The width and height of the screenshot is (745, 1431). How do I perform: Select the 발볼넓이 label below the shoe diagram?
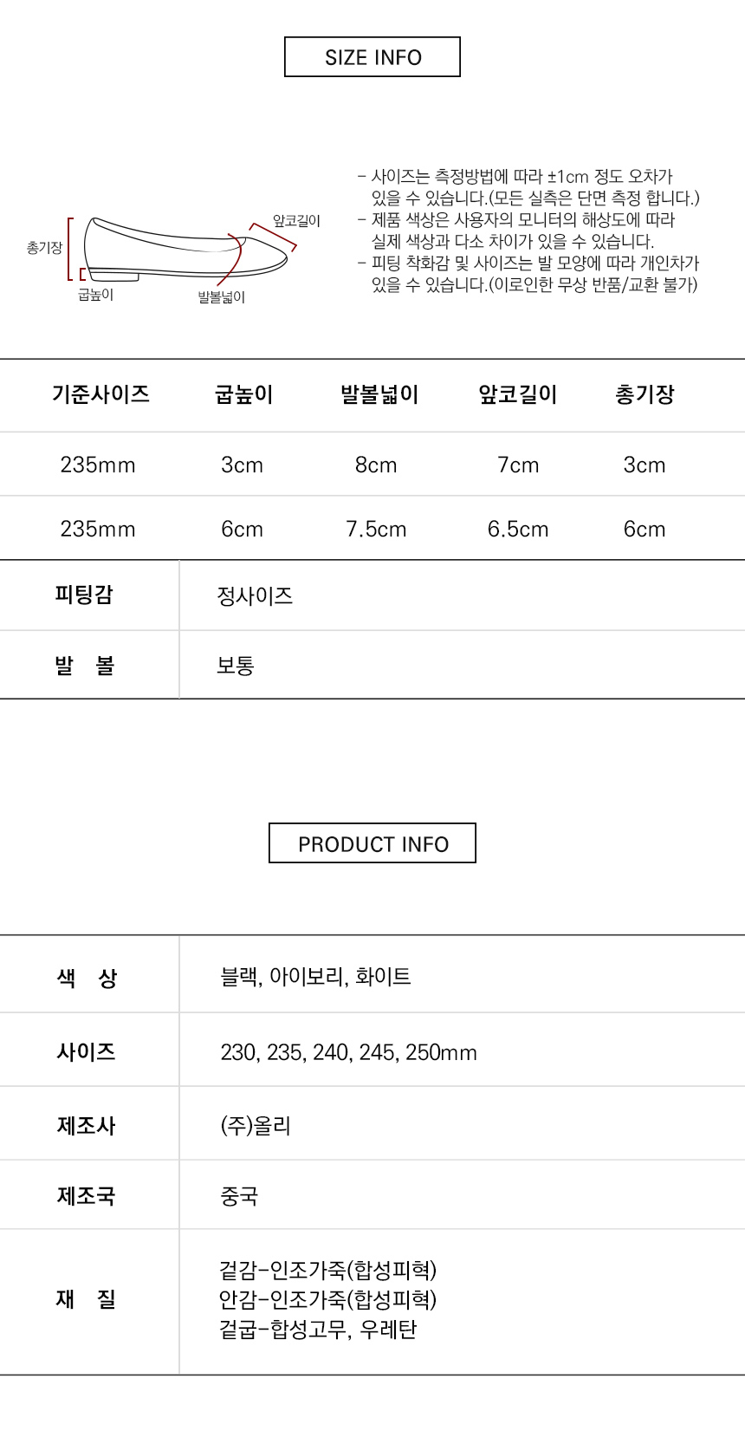pos(222,297)
